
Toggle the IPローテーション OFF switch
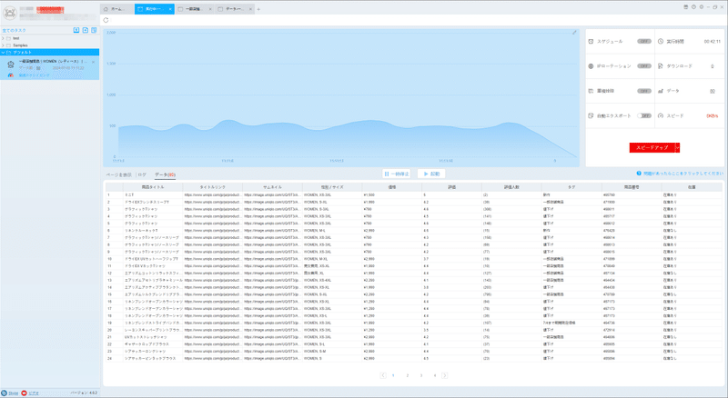coord(644,66)
